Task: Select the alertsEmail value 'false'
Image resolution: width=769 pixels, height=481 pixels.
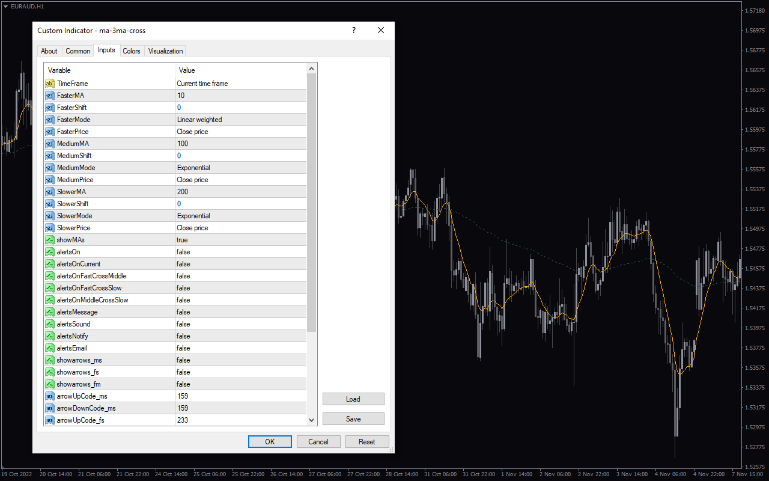Action: click(x=183, y=348)
